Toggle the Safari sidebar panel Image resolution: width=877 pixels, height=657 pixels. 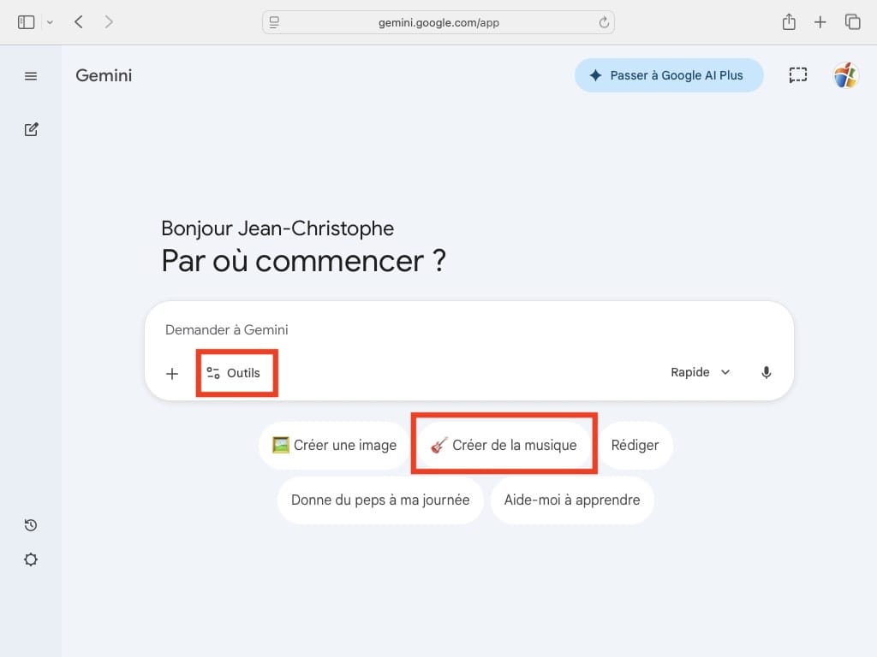coord(27,22)
